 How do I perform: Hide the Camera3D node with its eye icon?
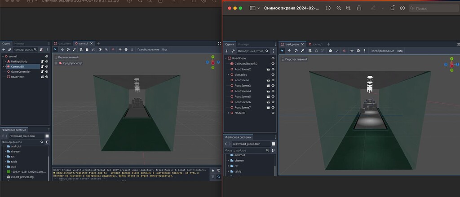(x=47, y=66)
